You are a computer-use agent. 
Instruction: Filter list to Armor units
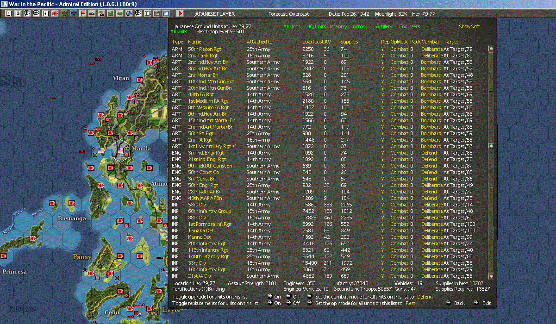[x=360, y=26]
